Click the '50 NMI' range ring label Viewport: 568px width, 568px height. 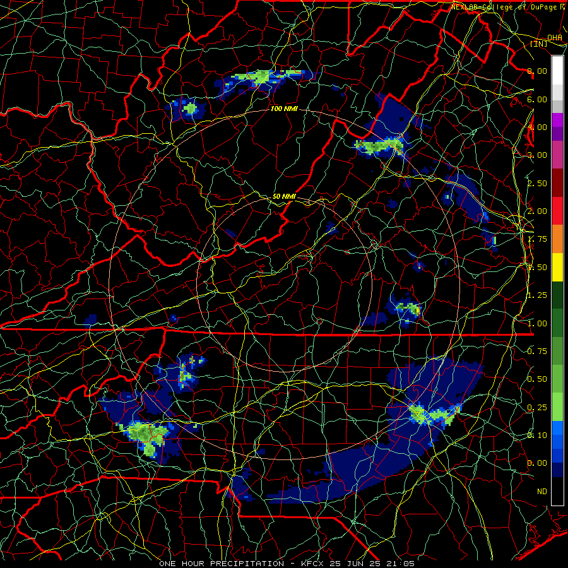[283, 196]
